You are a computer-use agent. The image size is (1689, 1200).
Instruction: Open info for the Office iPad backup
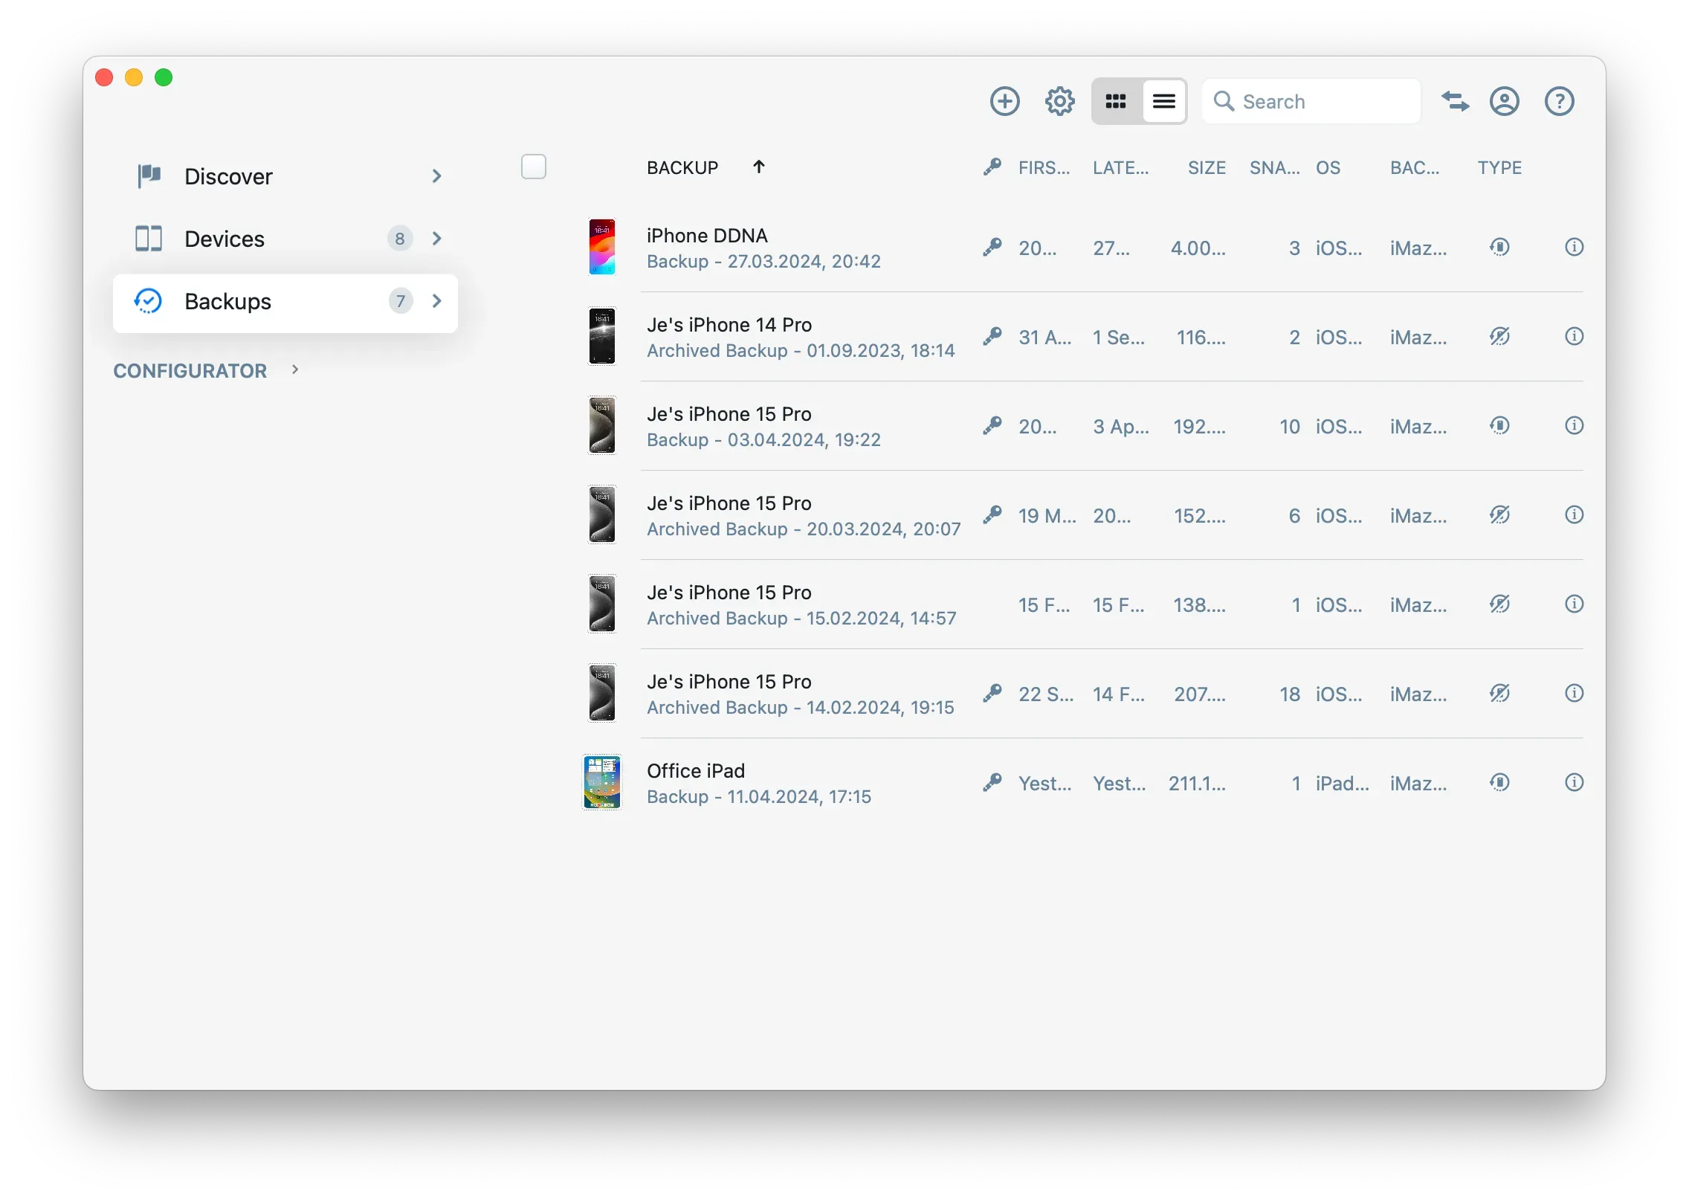(x=1574, y=782)
